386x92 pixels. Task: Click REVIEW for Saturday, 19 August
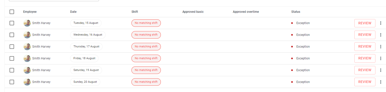pos(365,70)
